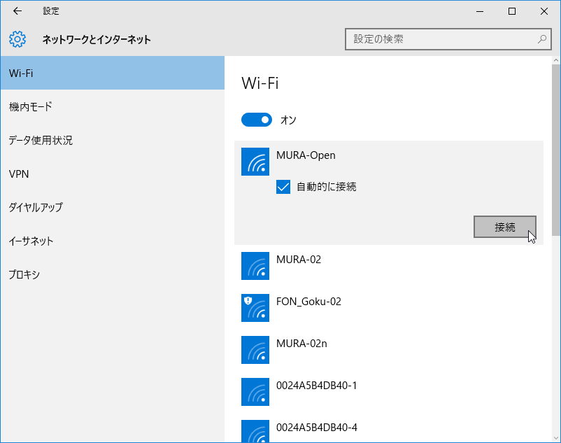Click the MURA-Open Wi-Fi signal icon
Screen dimensions: 561x443
pyautogui.click(x=255, y=162)
